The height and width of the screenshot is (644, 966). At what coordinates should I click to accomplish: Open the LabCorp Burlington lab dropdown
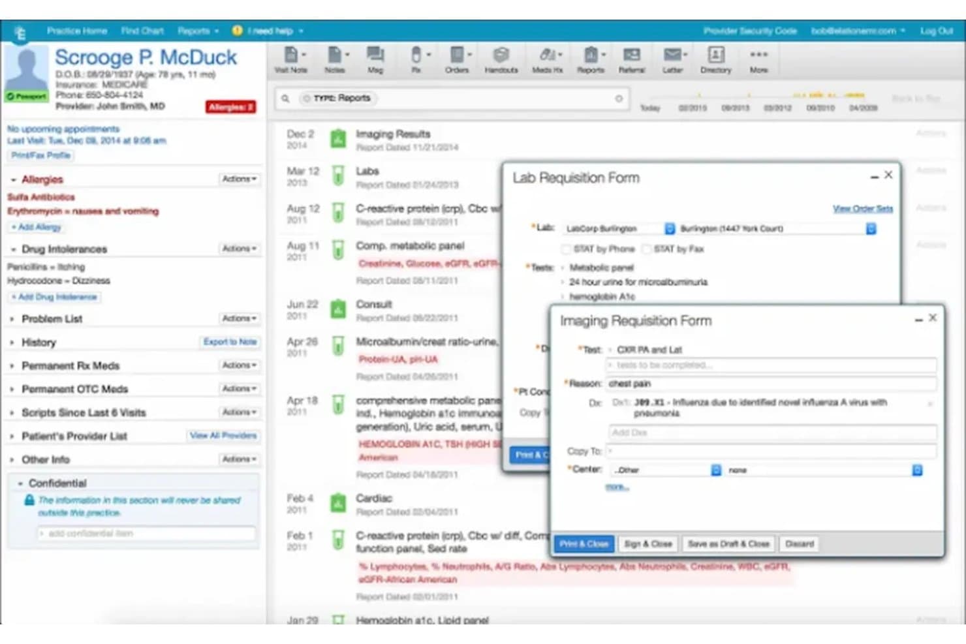pos(619,228)
